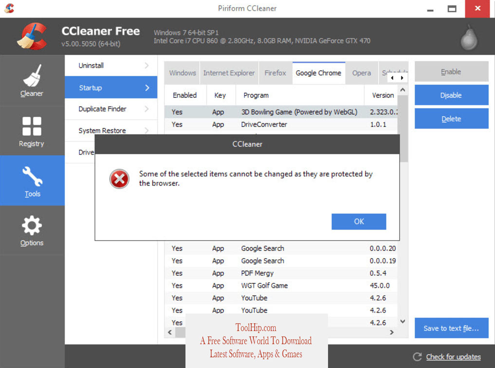Click the vertical scrollbar up arrow
Viewport: 495px width, 368px height.
point(403,90)
